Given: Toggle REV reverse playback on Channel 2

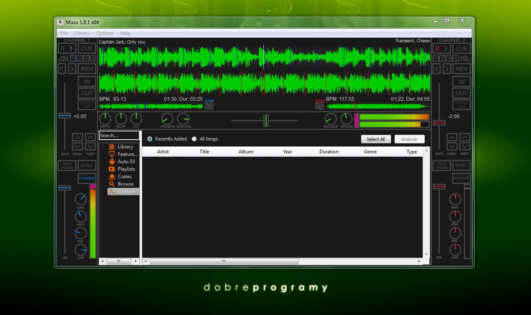Looking at the screenshot, I should (461, 69).
